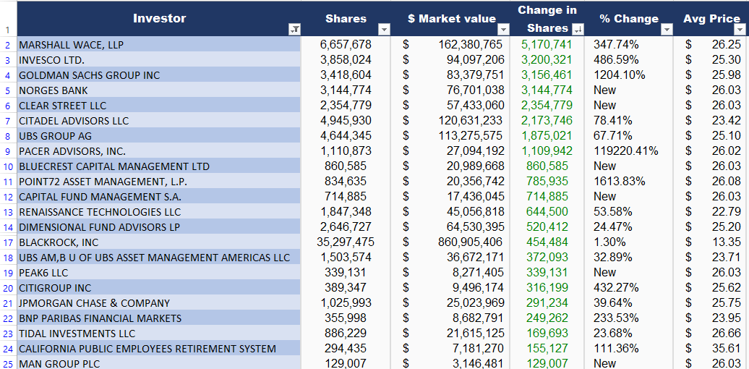Select the avg price 26.66 cell
The width and height of the screenshot is (749, 369).
point(711,334)
